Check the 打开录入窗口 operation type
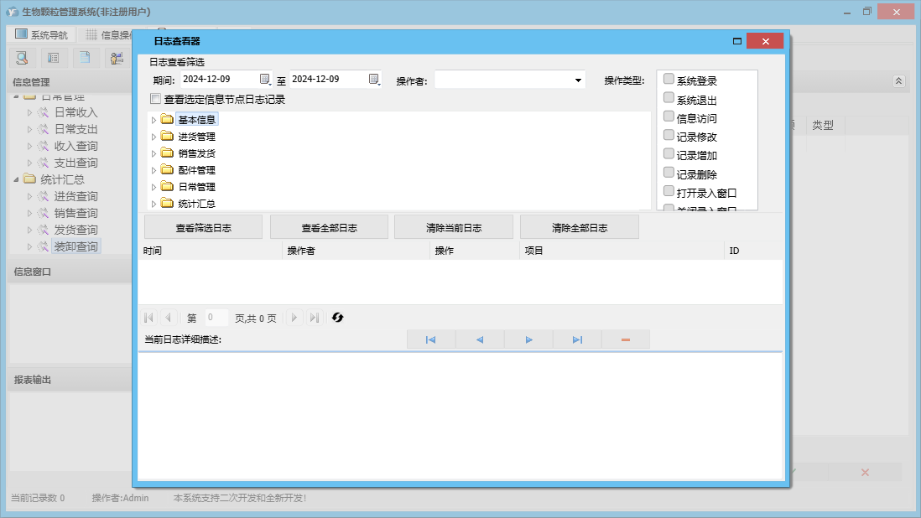The height and width of the screenshot is (518, 921). (x=669, y=190)
